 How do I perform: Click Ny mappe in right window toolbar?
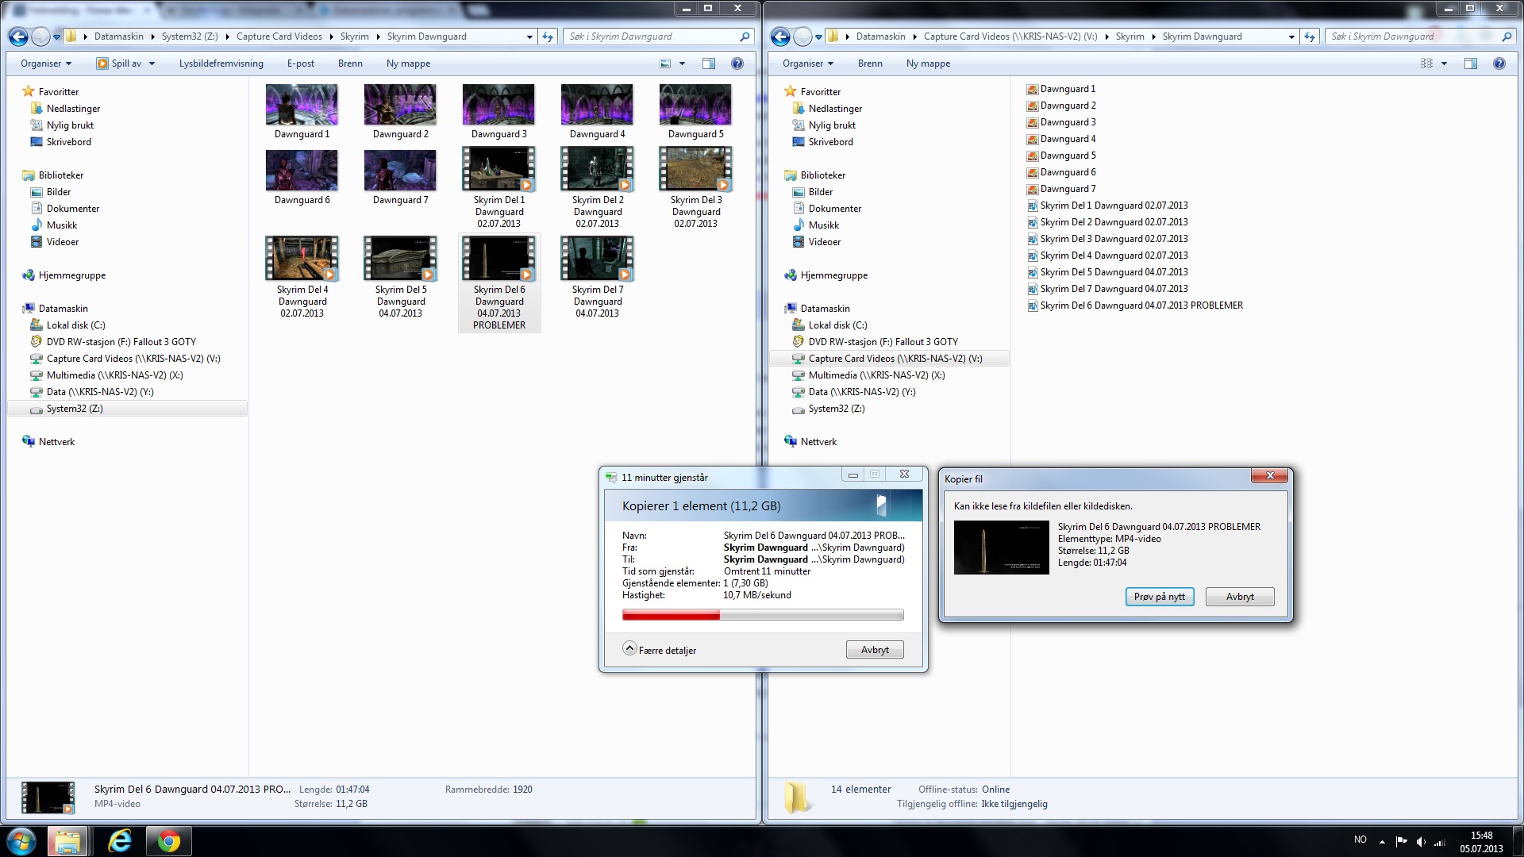(x=928, y=63)
